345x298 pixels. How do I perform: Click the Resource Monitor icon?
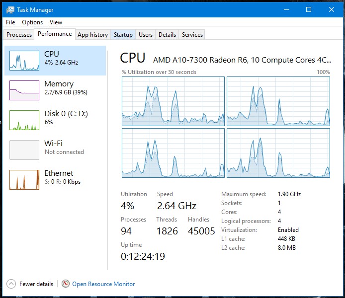coord(66,284)
